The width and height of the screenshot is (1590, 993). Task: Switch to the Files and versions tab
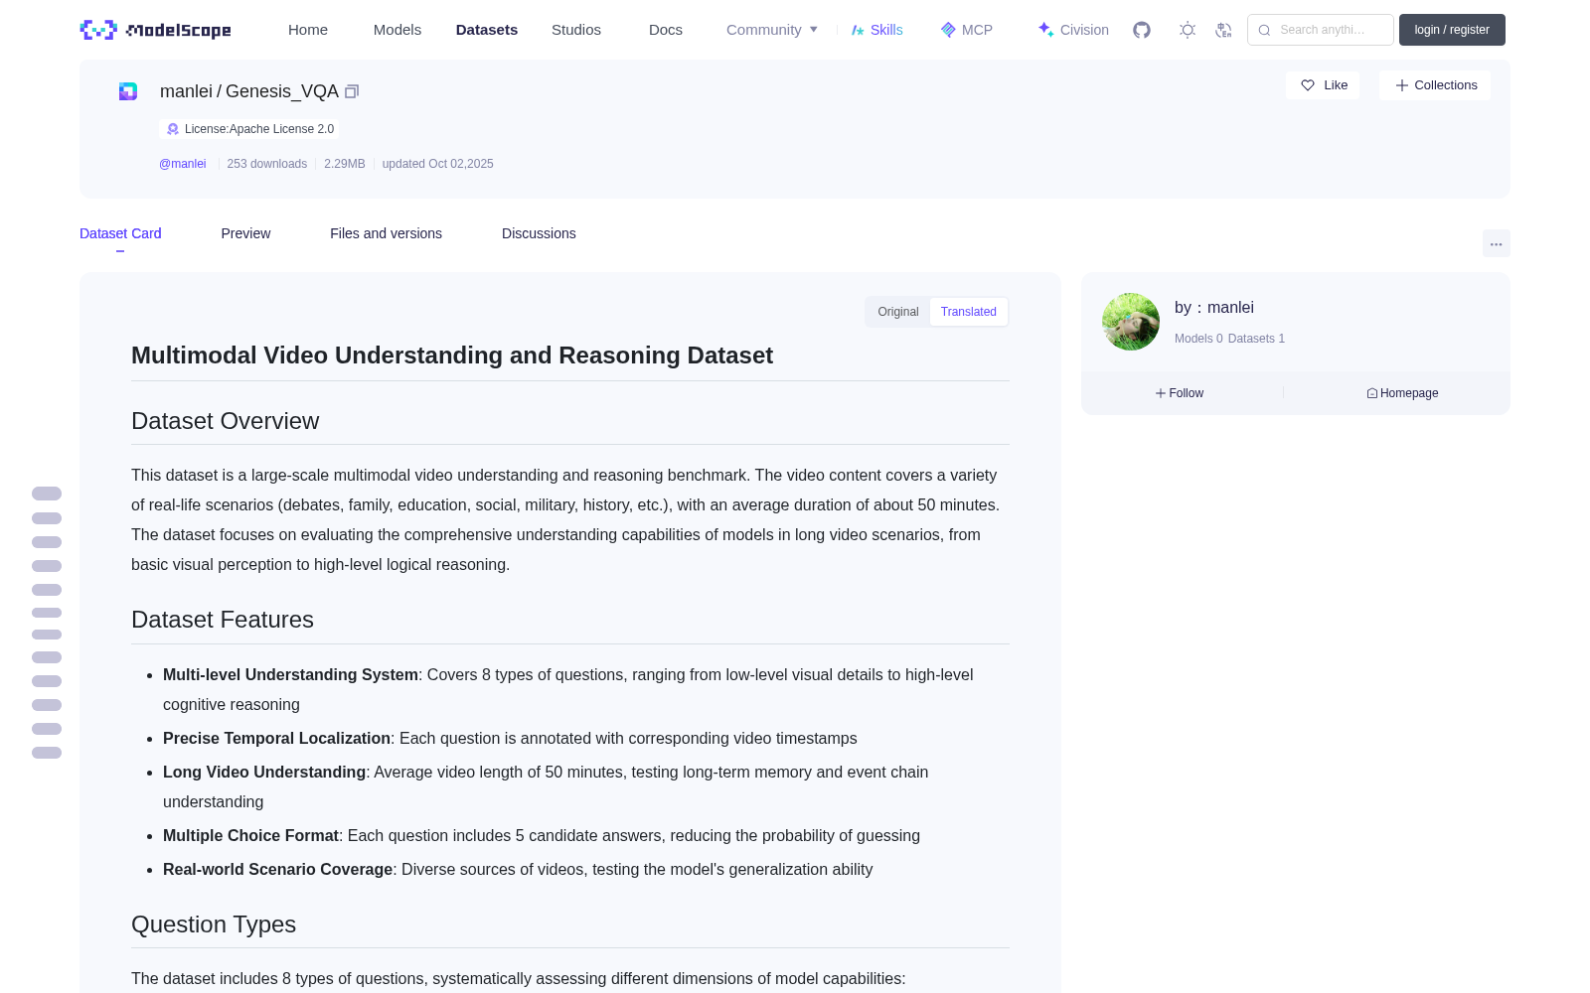point(386,233)
